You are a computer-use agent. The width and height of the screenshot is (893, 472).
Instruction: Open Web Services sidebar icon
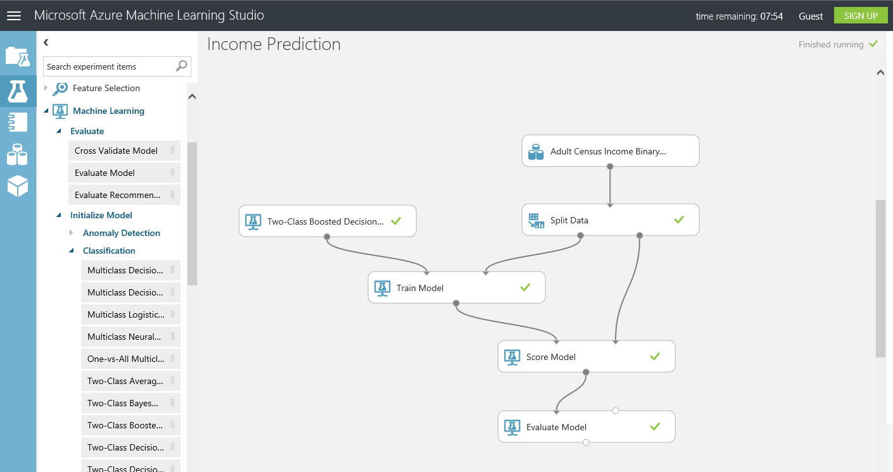[x=17, y=121]
